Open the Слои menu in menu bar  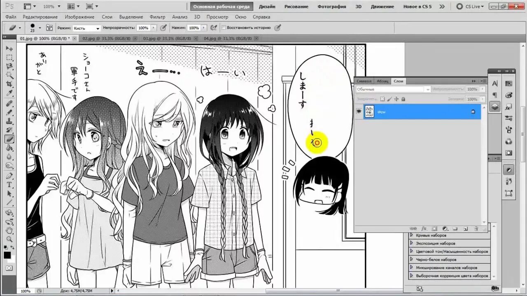[x=107, y=17]
